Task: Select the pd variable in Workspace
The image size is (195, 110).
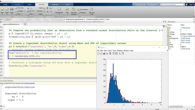Action: pyautogui.click(x=170, y=36)
